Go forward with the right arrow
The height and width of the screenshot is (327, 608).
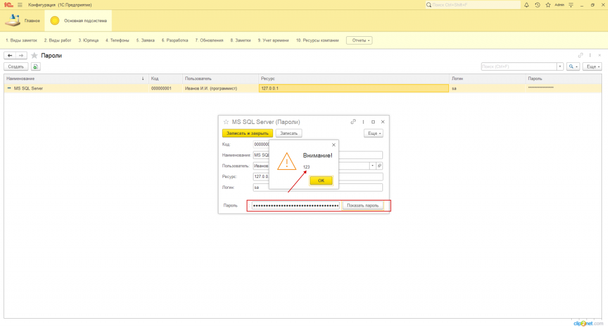tap(21, 55)
